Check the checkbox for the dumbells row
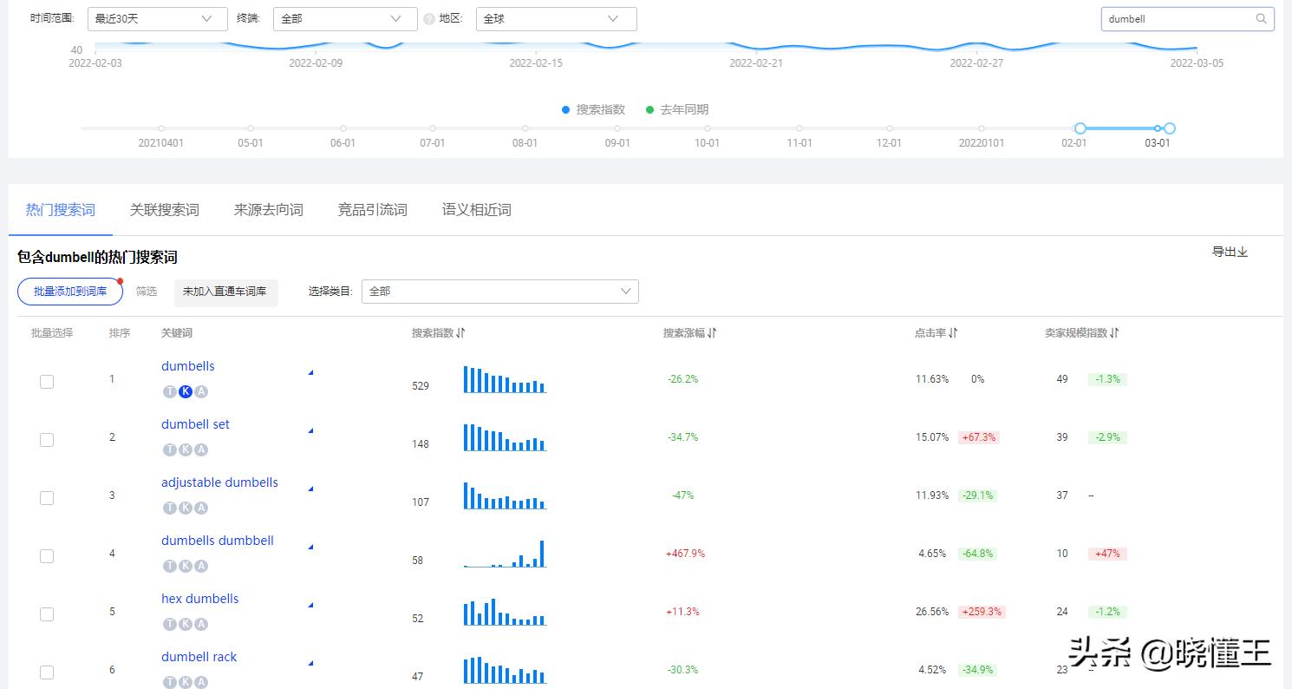 click(x=47, y=381)
